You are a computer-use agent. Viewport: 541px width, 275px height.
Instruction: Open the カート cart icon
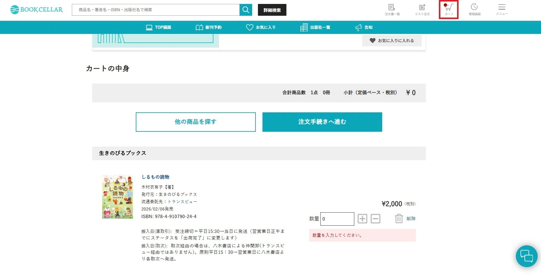(x=449, y=10)
